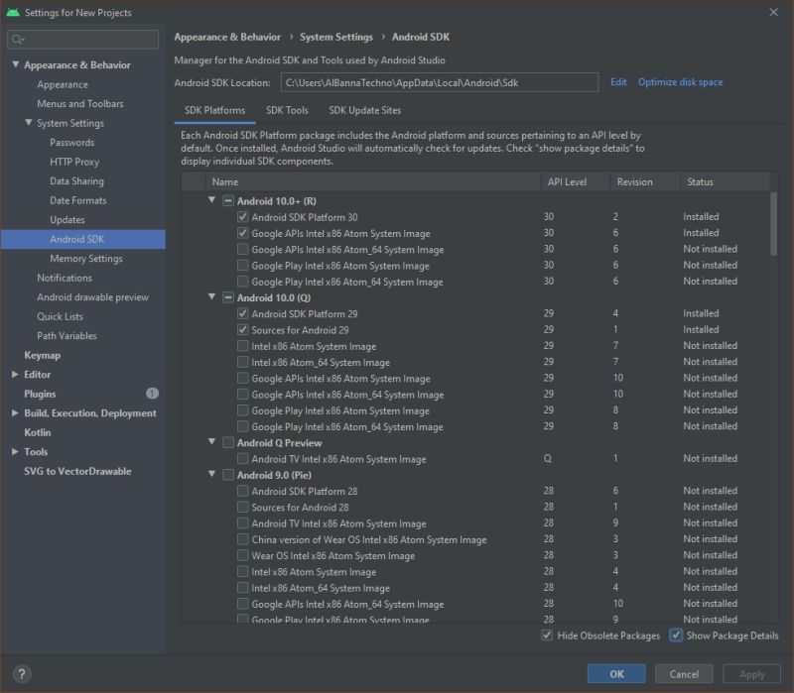This screenshot has width=794, height=693.
Task: Click the Android Studio logo icon in title bar
Action: [13, 13]
